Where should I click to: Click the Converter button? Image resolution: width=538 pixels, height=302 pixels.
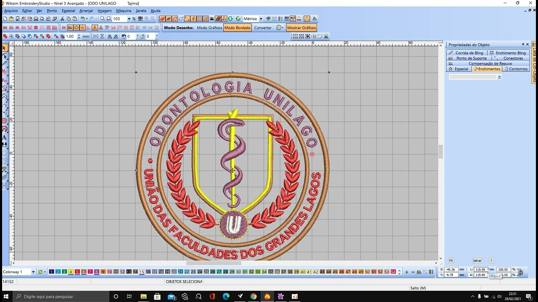coord(263,28)
